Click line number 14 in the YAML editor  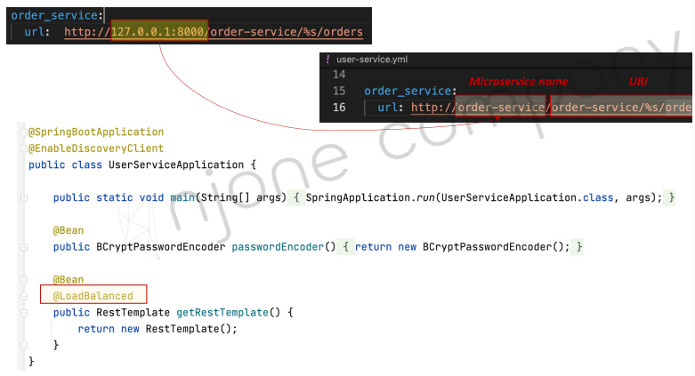point(339,75)
